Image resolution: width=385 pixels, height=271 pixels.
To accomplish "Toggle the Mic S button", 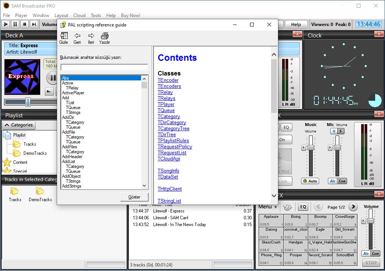I will [x=340, y=131].
